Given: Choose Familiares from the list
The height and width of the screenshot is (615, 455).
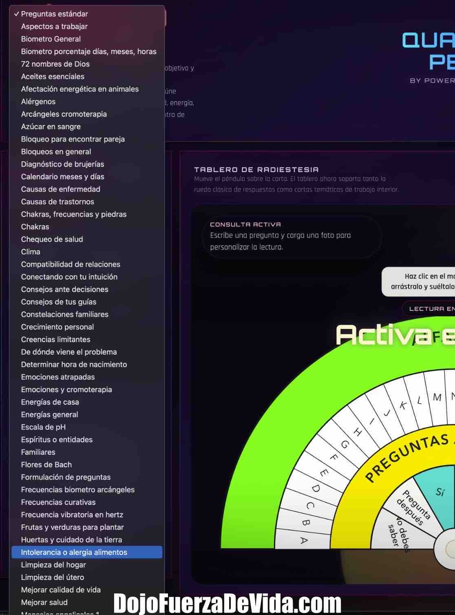Looking at the screenshot, I should tap(87, 452).
